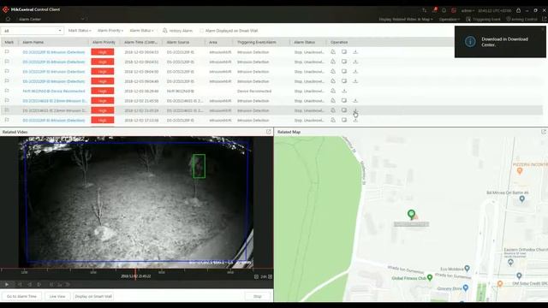548x308 pixels.
Task: Acknowledge the alarm in the 17:13:58 row
Action: pos(333,120)
